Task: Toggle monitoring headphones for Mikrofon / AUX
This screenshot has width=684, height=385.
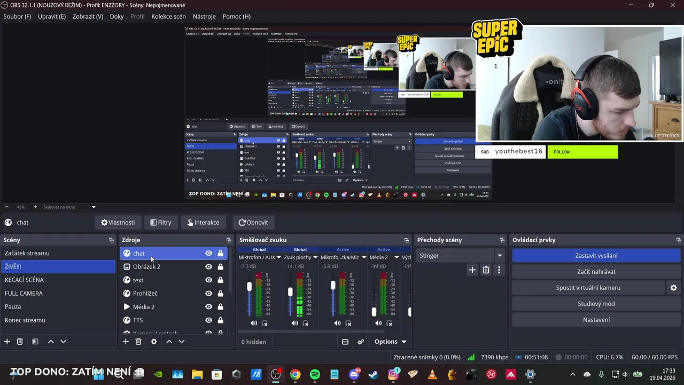Action: (265, 323)
